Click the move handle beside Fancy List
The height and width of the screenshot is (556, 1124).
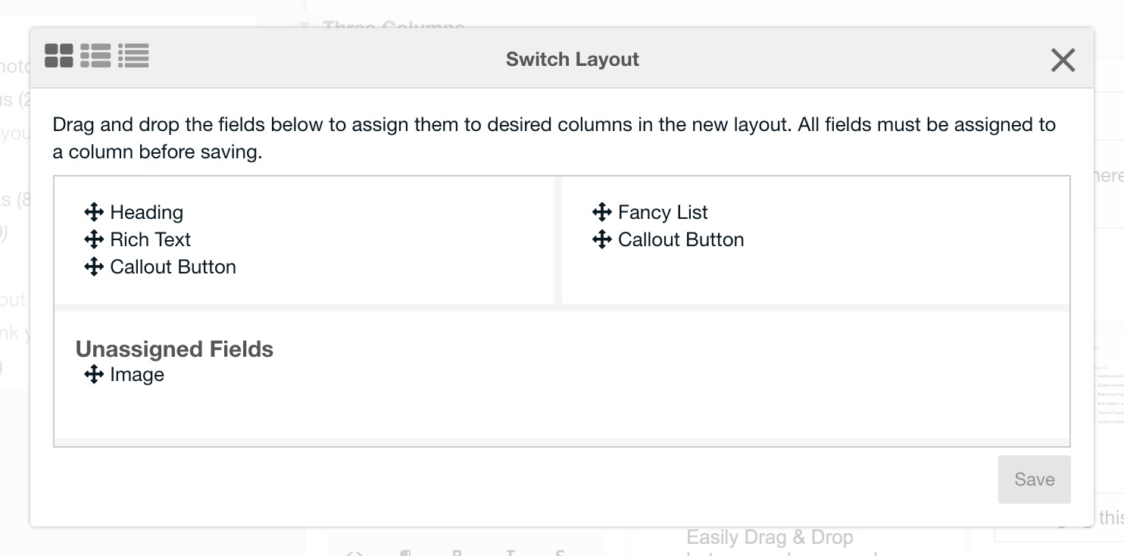point(602,212)
